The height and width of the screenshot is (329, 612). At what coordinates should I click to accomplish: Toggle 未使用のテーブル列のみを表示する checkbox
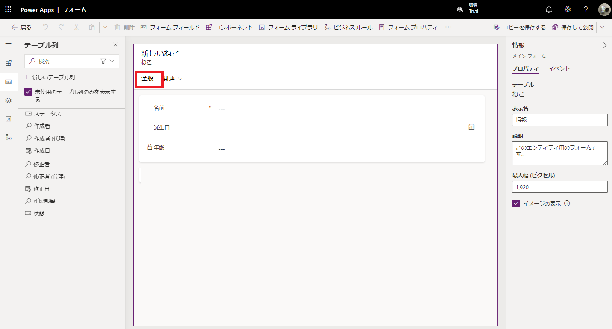tap(28, 92)
